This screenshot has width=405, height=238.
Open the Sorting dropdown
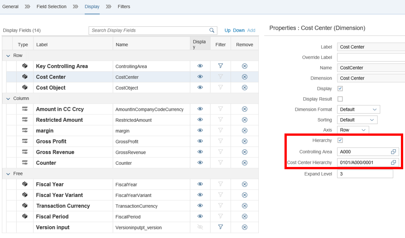point(357,120)
